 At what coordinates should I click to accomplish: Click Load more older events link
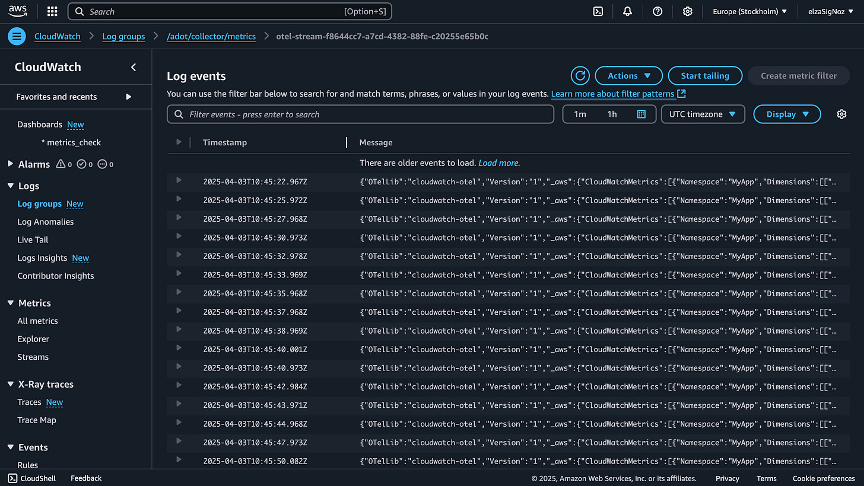pos(499,163)
